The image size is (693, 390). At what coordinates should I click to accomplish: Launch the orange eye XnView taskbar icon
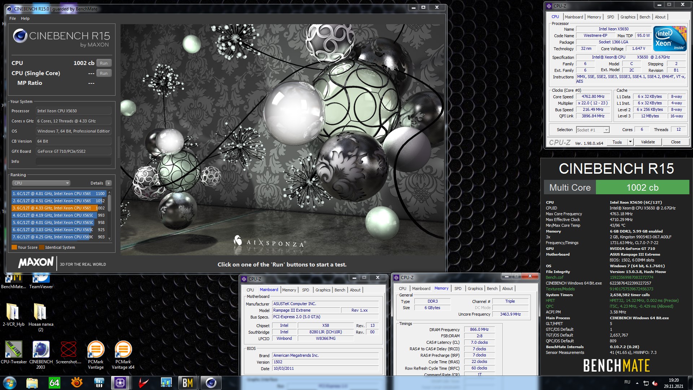(x=77, y=383)
